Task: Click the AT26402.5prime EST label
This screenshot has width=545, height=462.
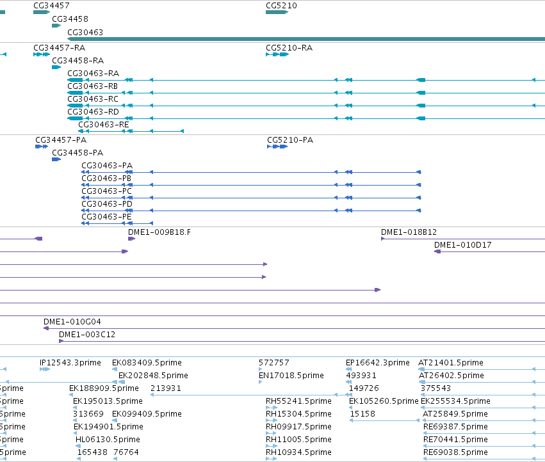Action: (451, 376)
